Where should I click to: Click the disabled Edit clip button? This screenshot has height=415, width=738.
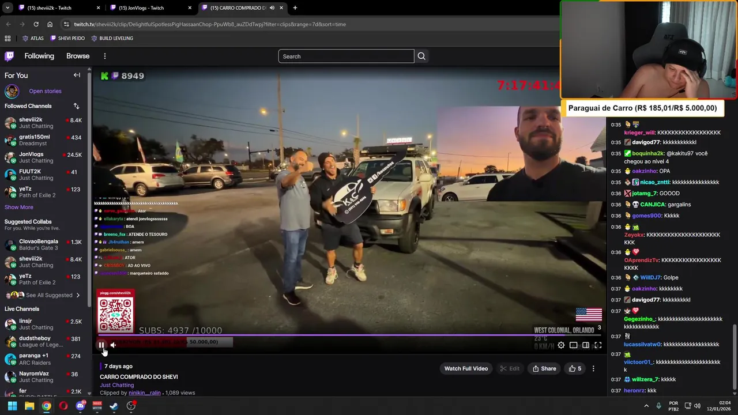510,368
